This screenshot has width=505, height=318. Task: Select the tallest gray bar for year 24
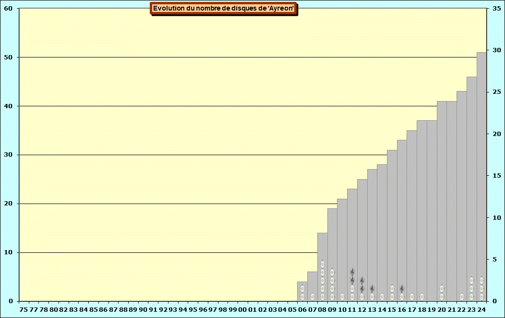tap(481, 177)
